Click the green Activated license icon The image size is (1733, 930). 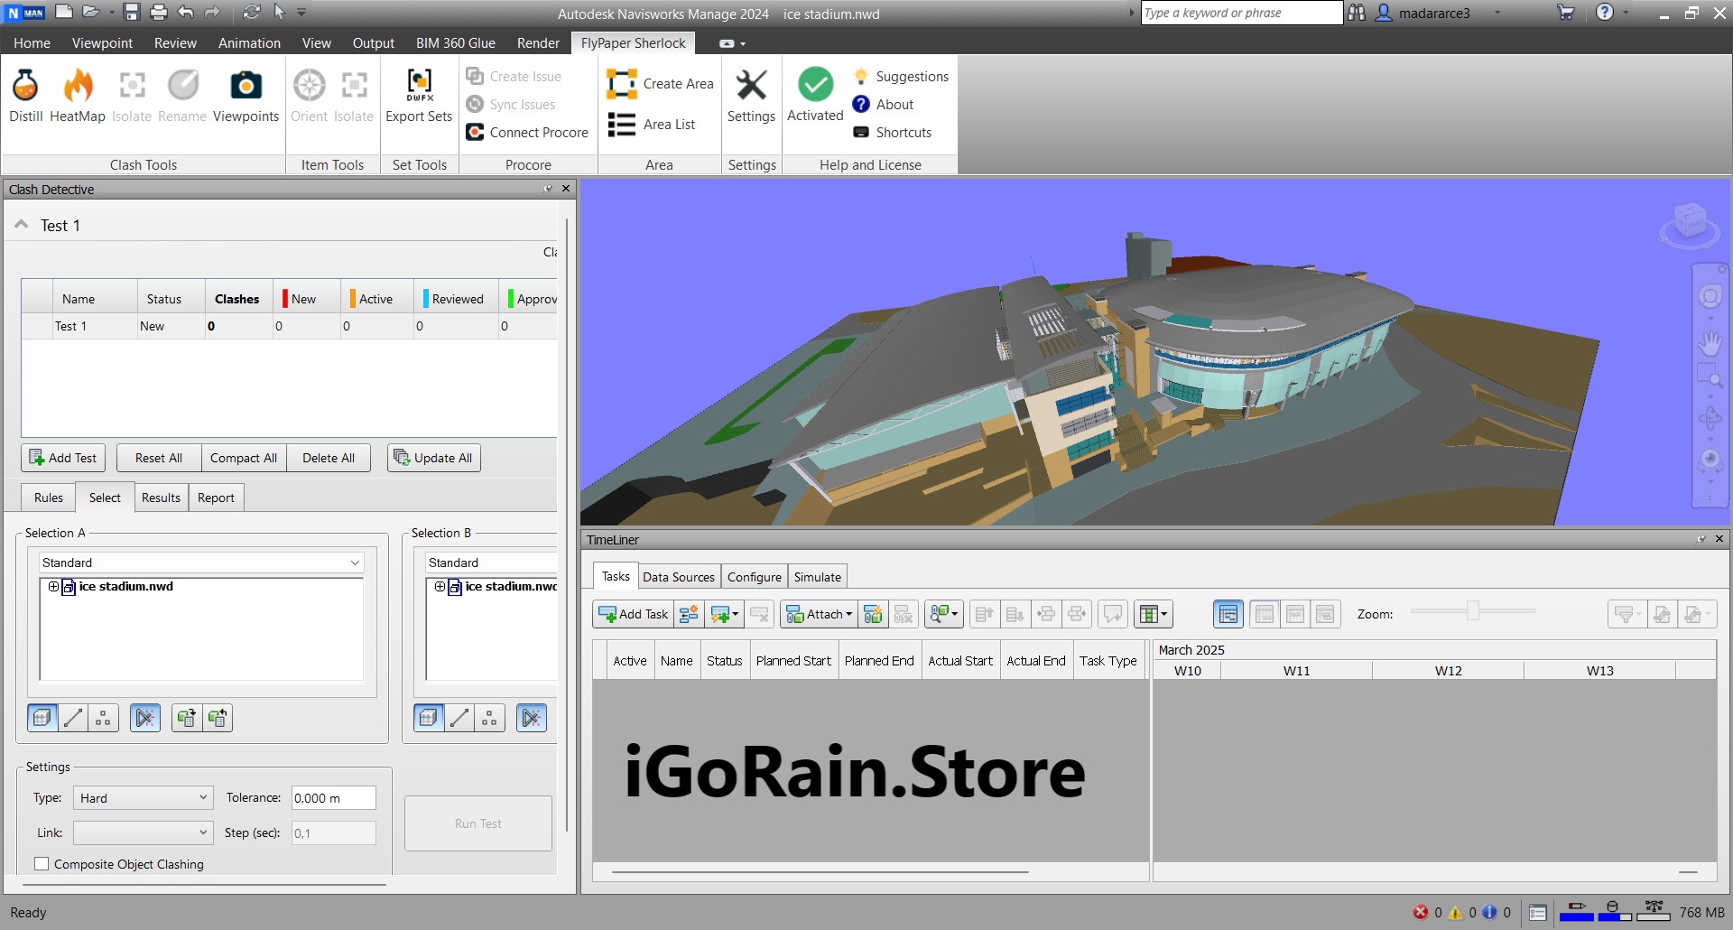[815, 85]
